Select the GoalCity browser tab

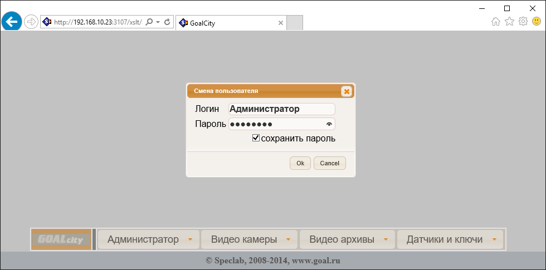click(231, 23)
